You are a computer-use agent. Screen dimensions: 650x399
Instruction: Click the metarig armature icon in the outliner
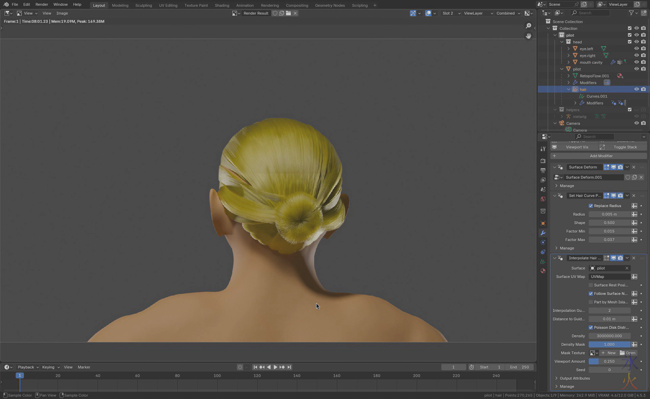click(569, 116)
